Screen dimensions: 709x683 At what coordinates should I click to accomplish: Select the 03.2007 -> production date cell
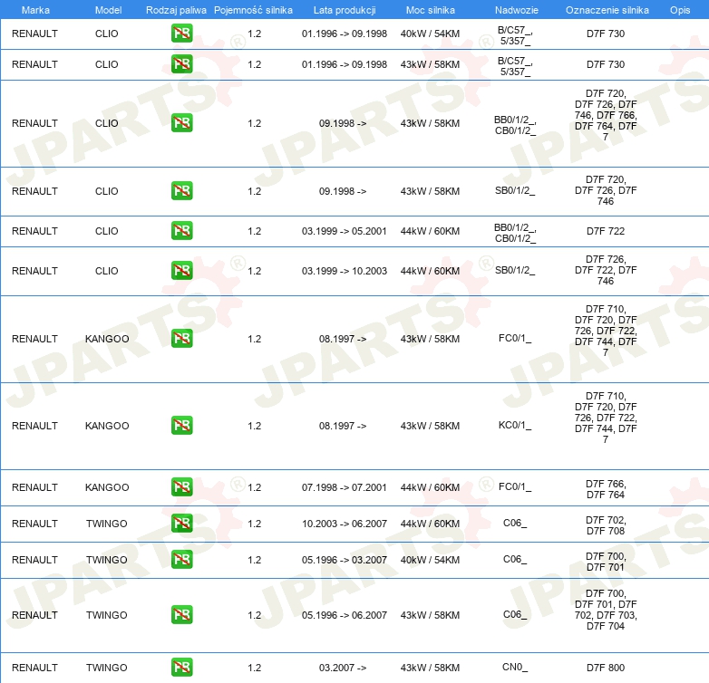coord(343,668)
